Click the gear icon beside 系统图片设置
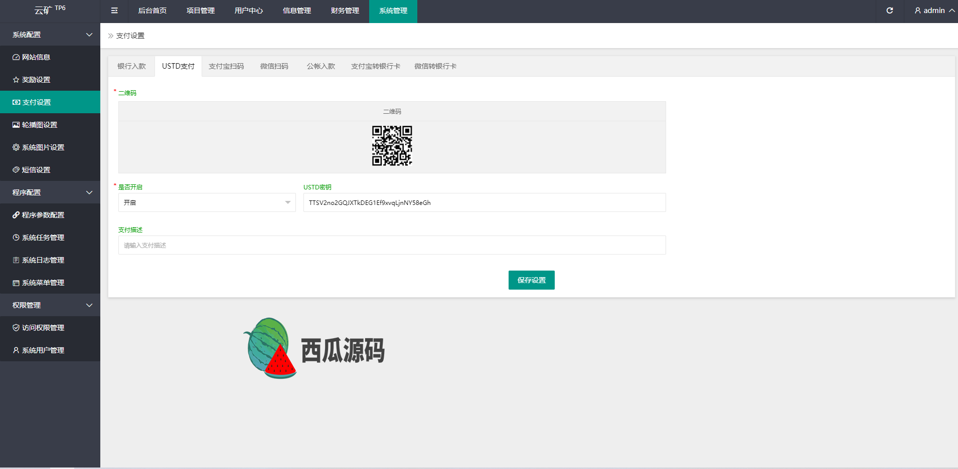 coord(16,147)
